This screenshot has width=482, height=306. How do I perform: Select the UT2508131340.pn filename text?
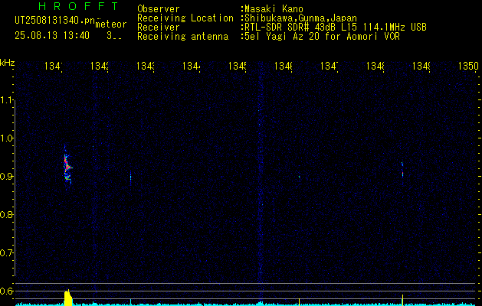(x=54, y=21)
